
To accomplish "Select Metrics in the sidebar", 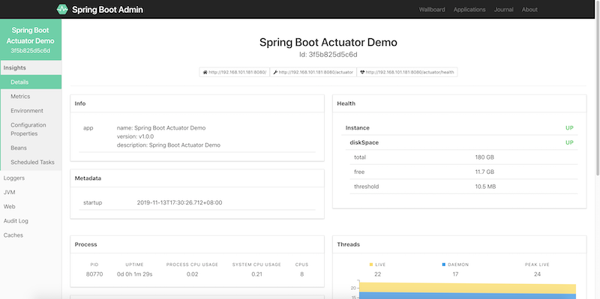I will tap(31, 97).
